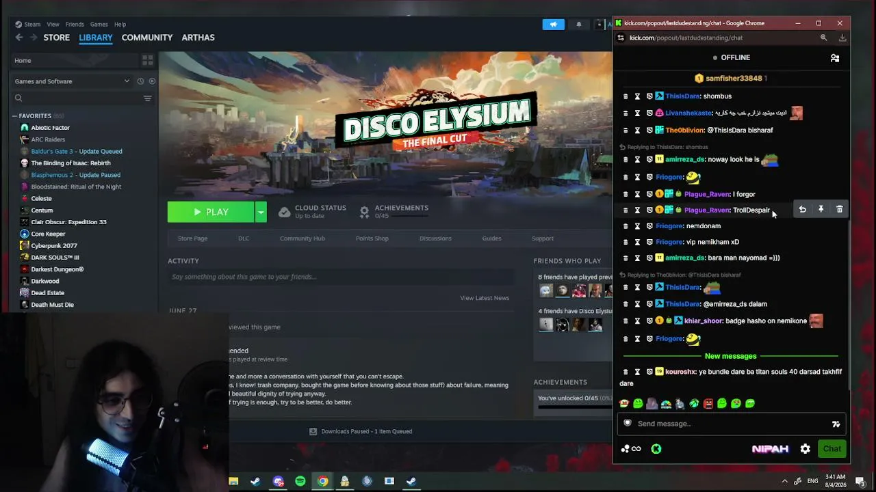The image size is (876, 492).
Task: Open Kick chat user list icon
Action: 835,58
